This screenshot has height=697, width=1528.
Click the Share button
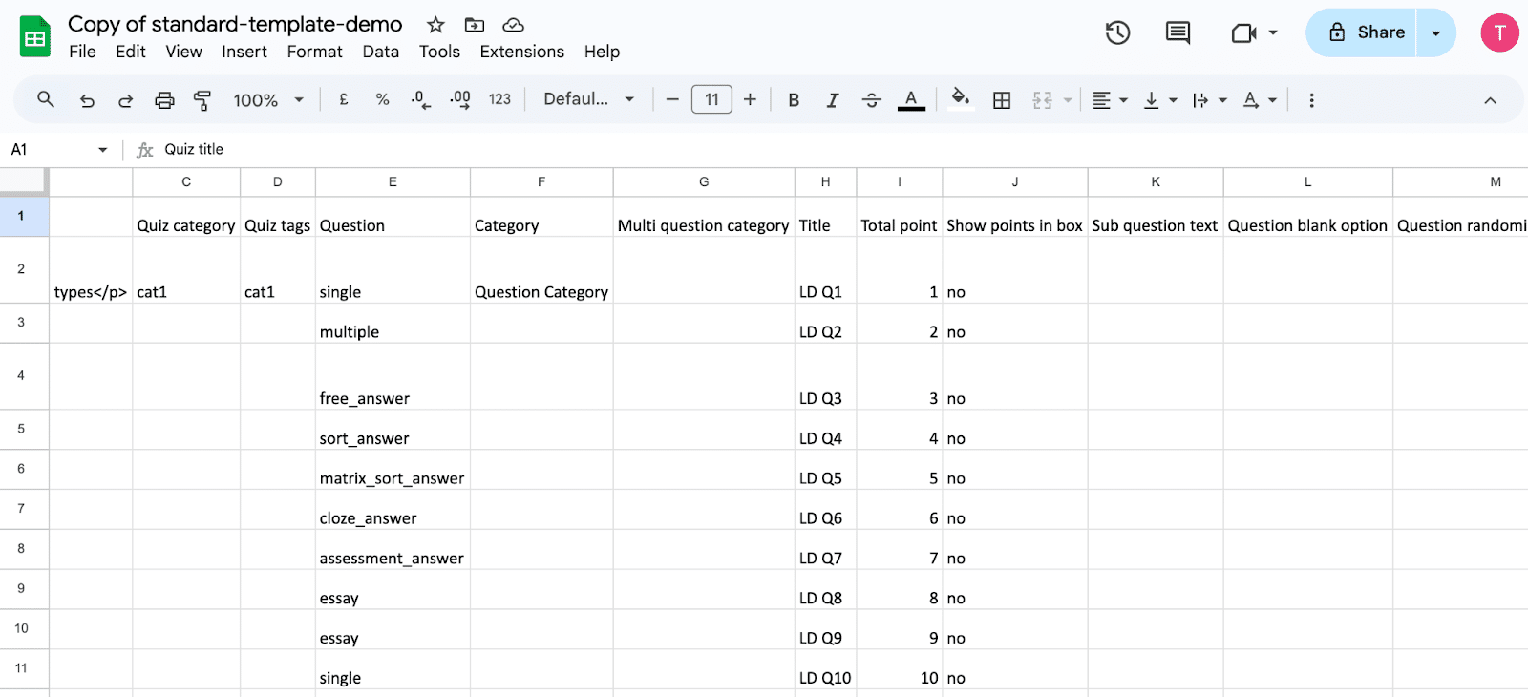pyautogui.click(x=1361, y=32)
